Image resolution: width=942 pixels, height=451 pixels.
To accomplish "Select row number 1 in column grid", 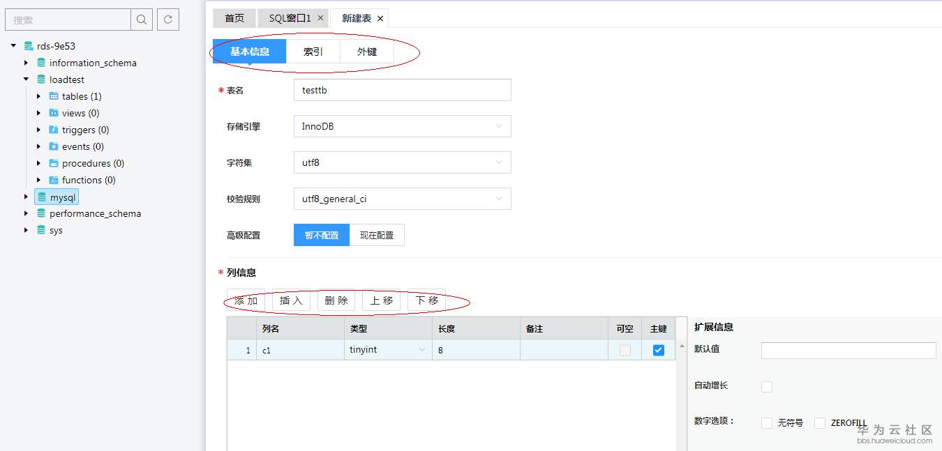I will pyautogui.click(x=242, y=350).
